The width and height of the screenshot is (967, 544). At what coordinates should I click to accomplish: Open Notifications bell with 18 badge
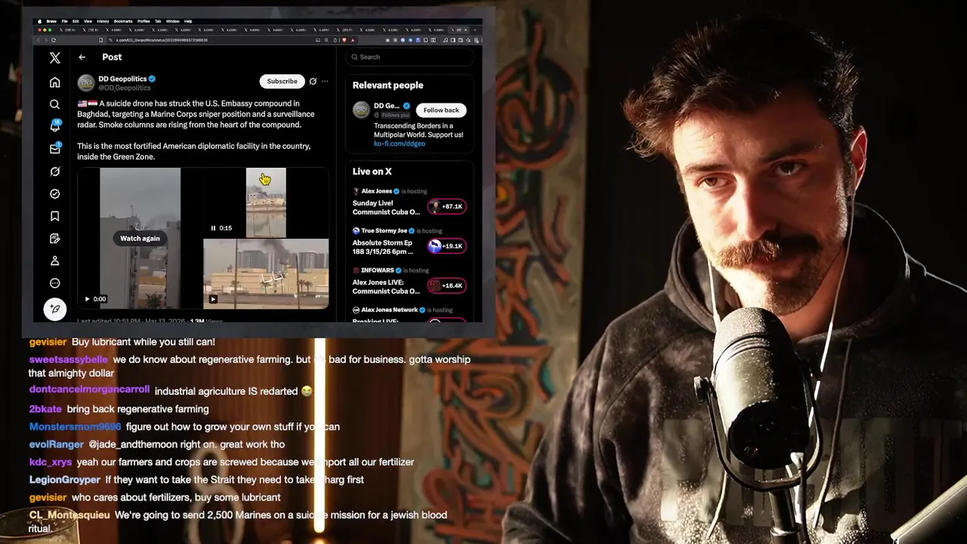55,126
